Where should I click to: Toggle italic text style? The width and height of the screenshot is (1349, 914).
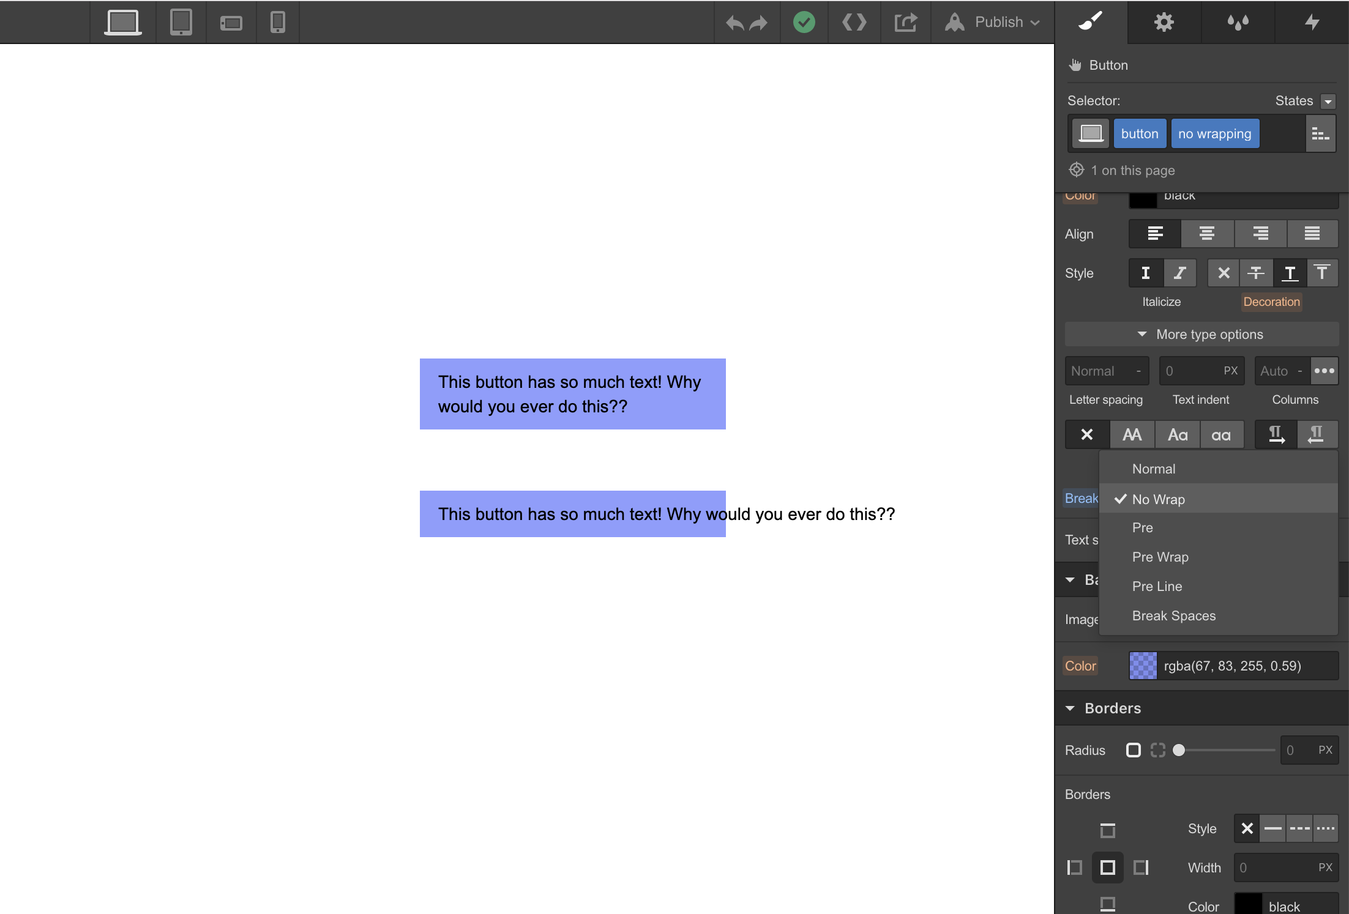tap(1179, 273)
